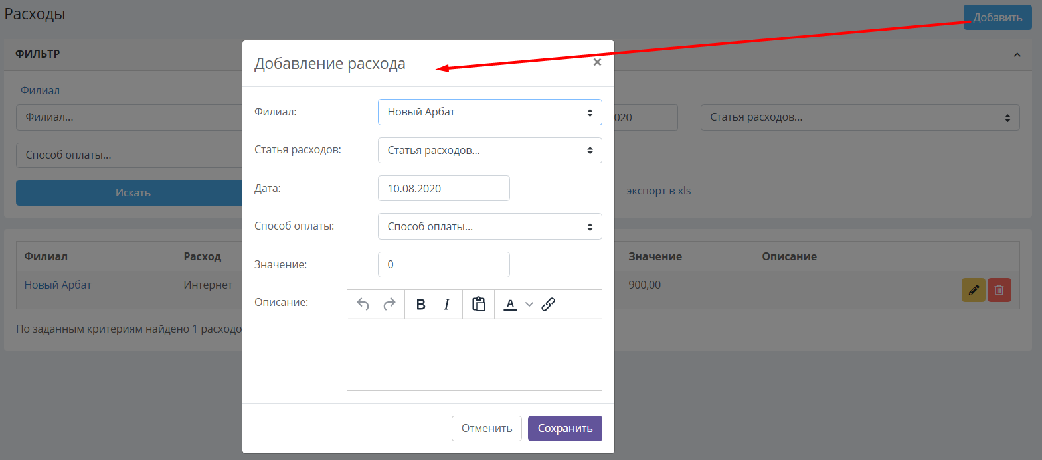Click the Интернет expense cell
The height and width of the screenshot is (460, 1042).
208,285
